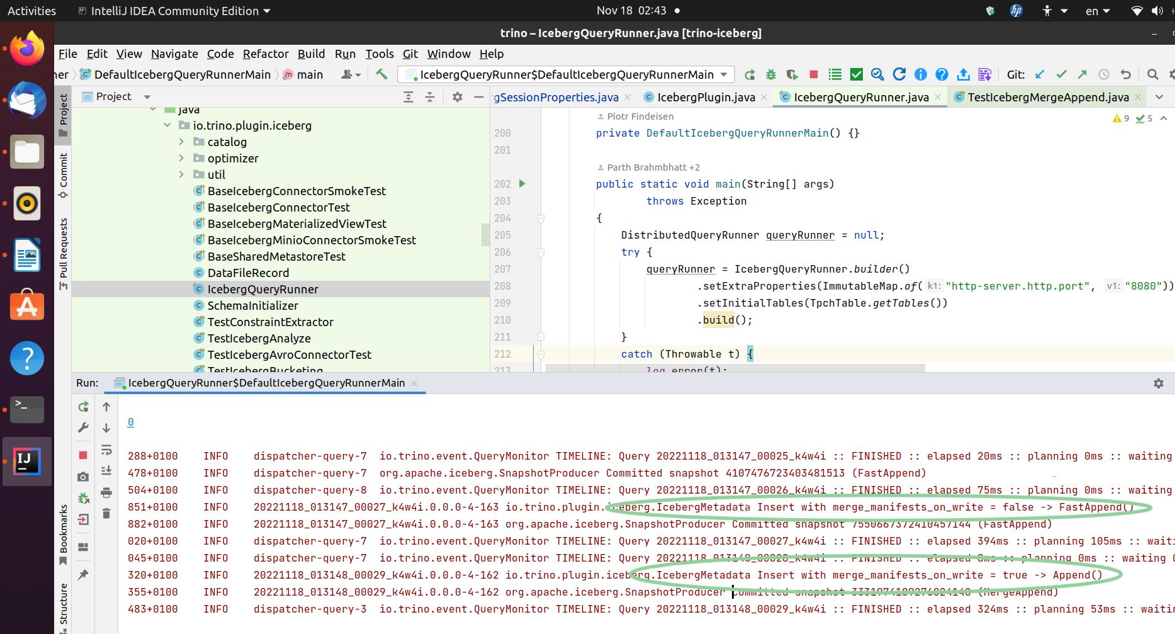Screen dimensions: 1175x634
Task: Click Git Push green arrow icon
Action: tap(1082, 74)
